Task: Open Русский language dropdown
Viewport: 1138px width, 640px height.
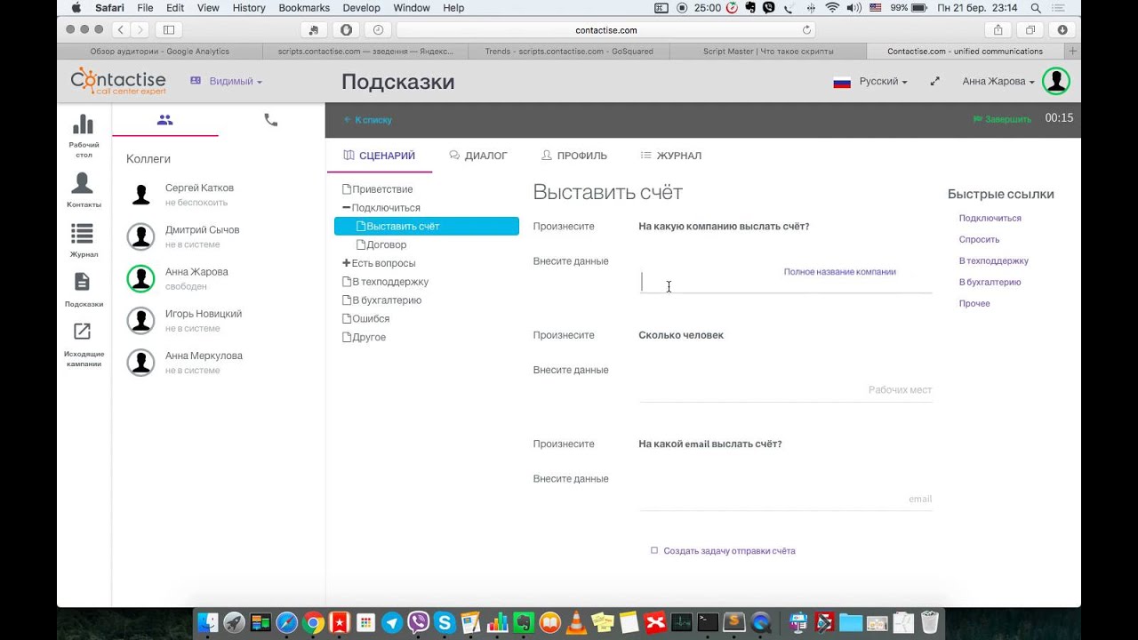Action: [x=870, y=81]
